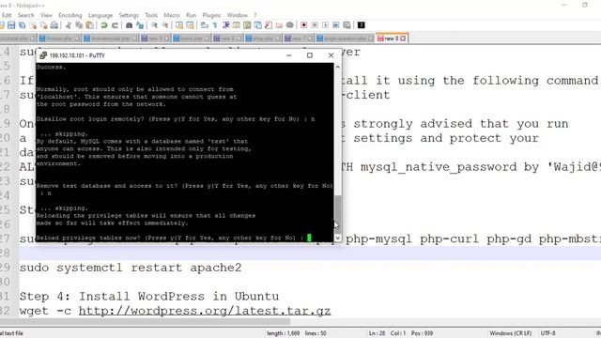Image resolution: width=601 pixels, height=338 pixels.
Task: Open the Replace toolbar icon
Action: (140, 25)
